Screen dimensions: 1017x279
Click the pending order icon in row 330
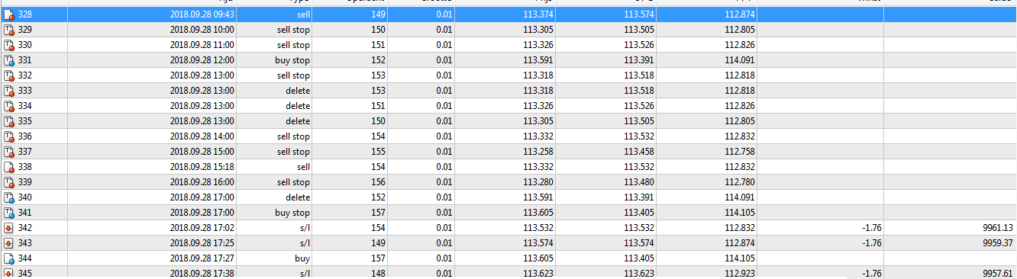tap(9, 45)
